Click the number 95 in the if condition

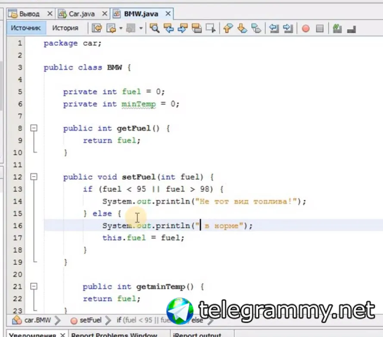141,189
